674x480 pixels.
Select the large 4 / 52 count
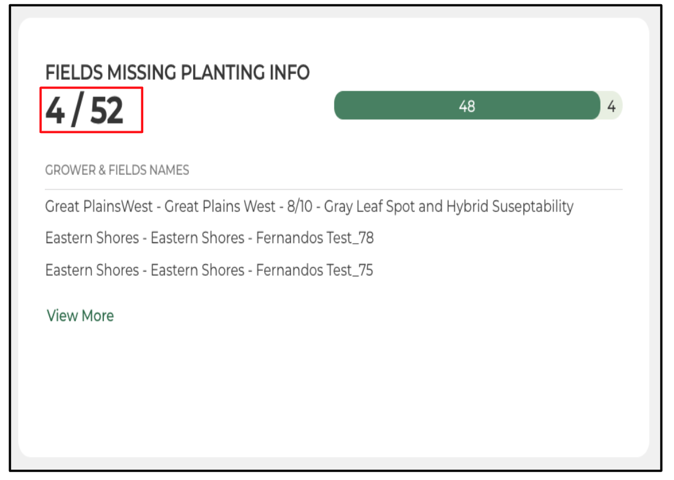(x=85, y=111)
